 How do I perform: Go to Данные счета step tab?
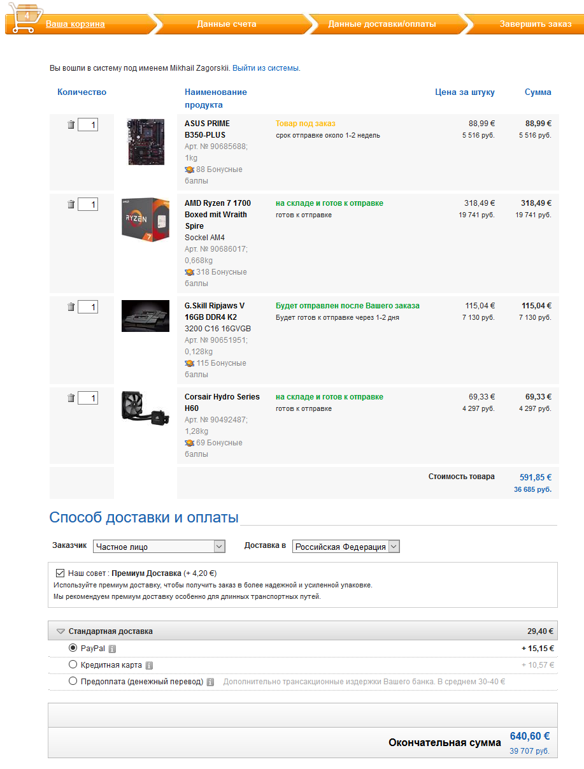point(226,24)
